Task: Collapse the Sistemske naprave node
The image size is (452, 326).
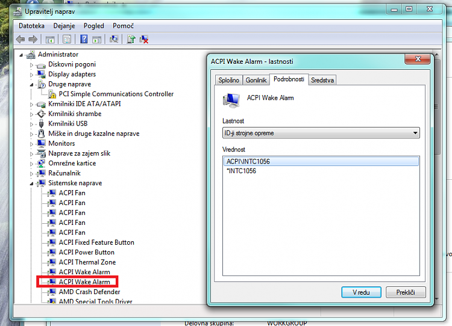Action: pos(31,183)
